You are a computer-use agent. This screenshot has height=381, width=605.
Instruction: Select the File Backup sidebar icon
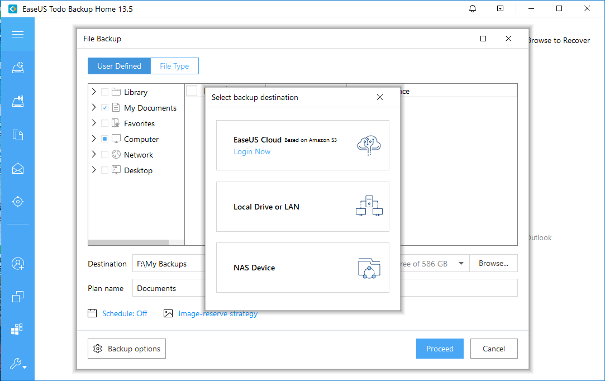point(17,135)
